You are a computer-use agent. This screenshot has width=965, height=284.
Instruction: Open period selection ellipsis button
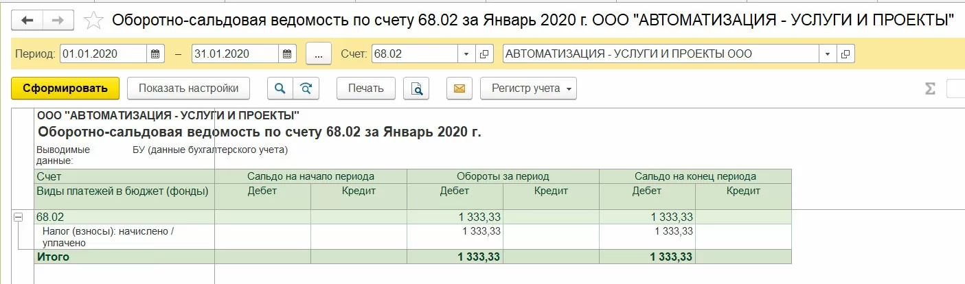(x=318, y=54)
